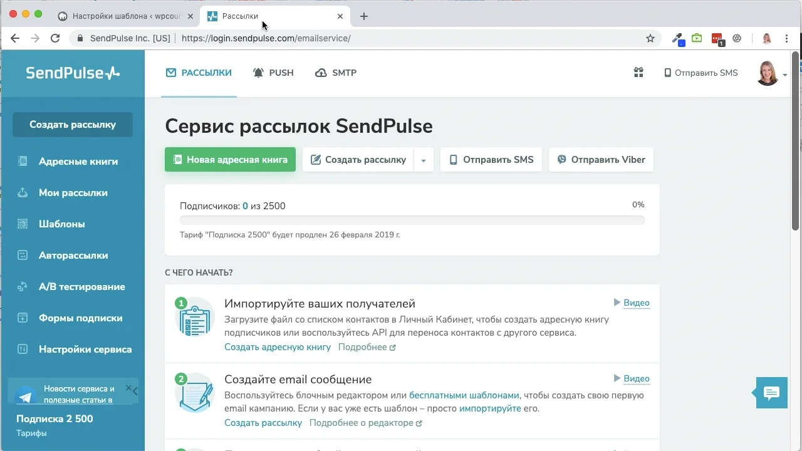Open Настройки сервиса label in sidebar
Screen dimensions: 802x451
[85, 349]
